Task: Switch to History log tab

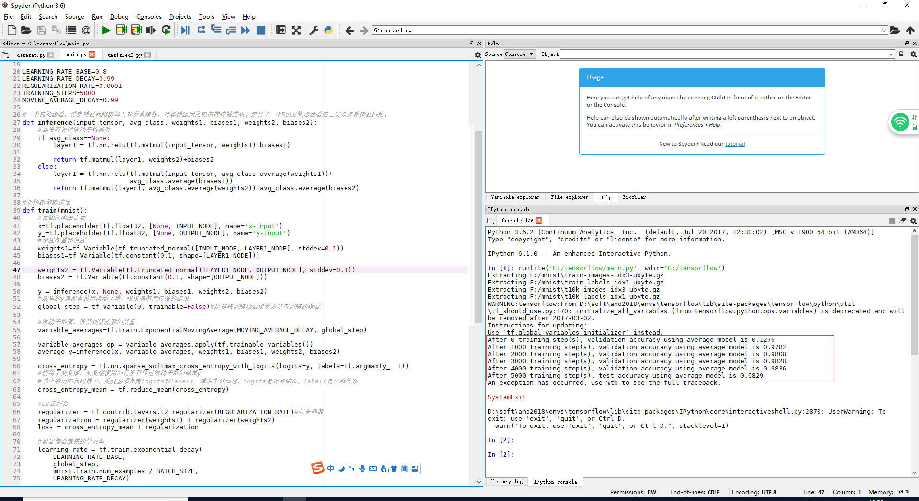Action: 507,481
